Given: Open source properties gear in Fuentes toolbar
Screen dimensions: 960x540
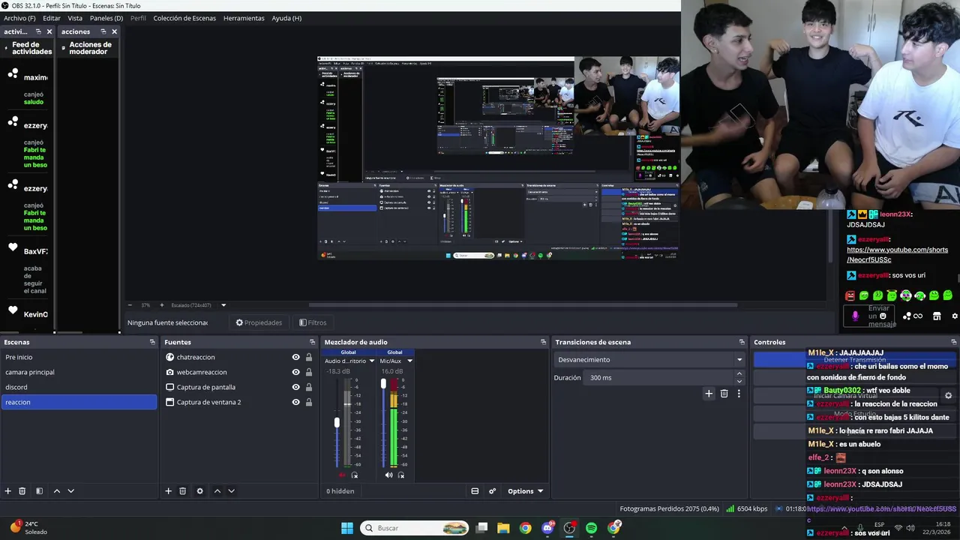Looking at the screenshot, I should pyautogui.click(x=199, y=491).
